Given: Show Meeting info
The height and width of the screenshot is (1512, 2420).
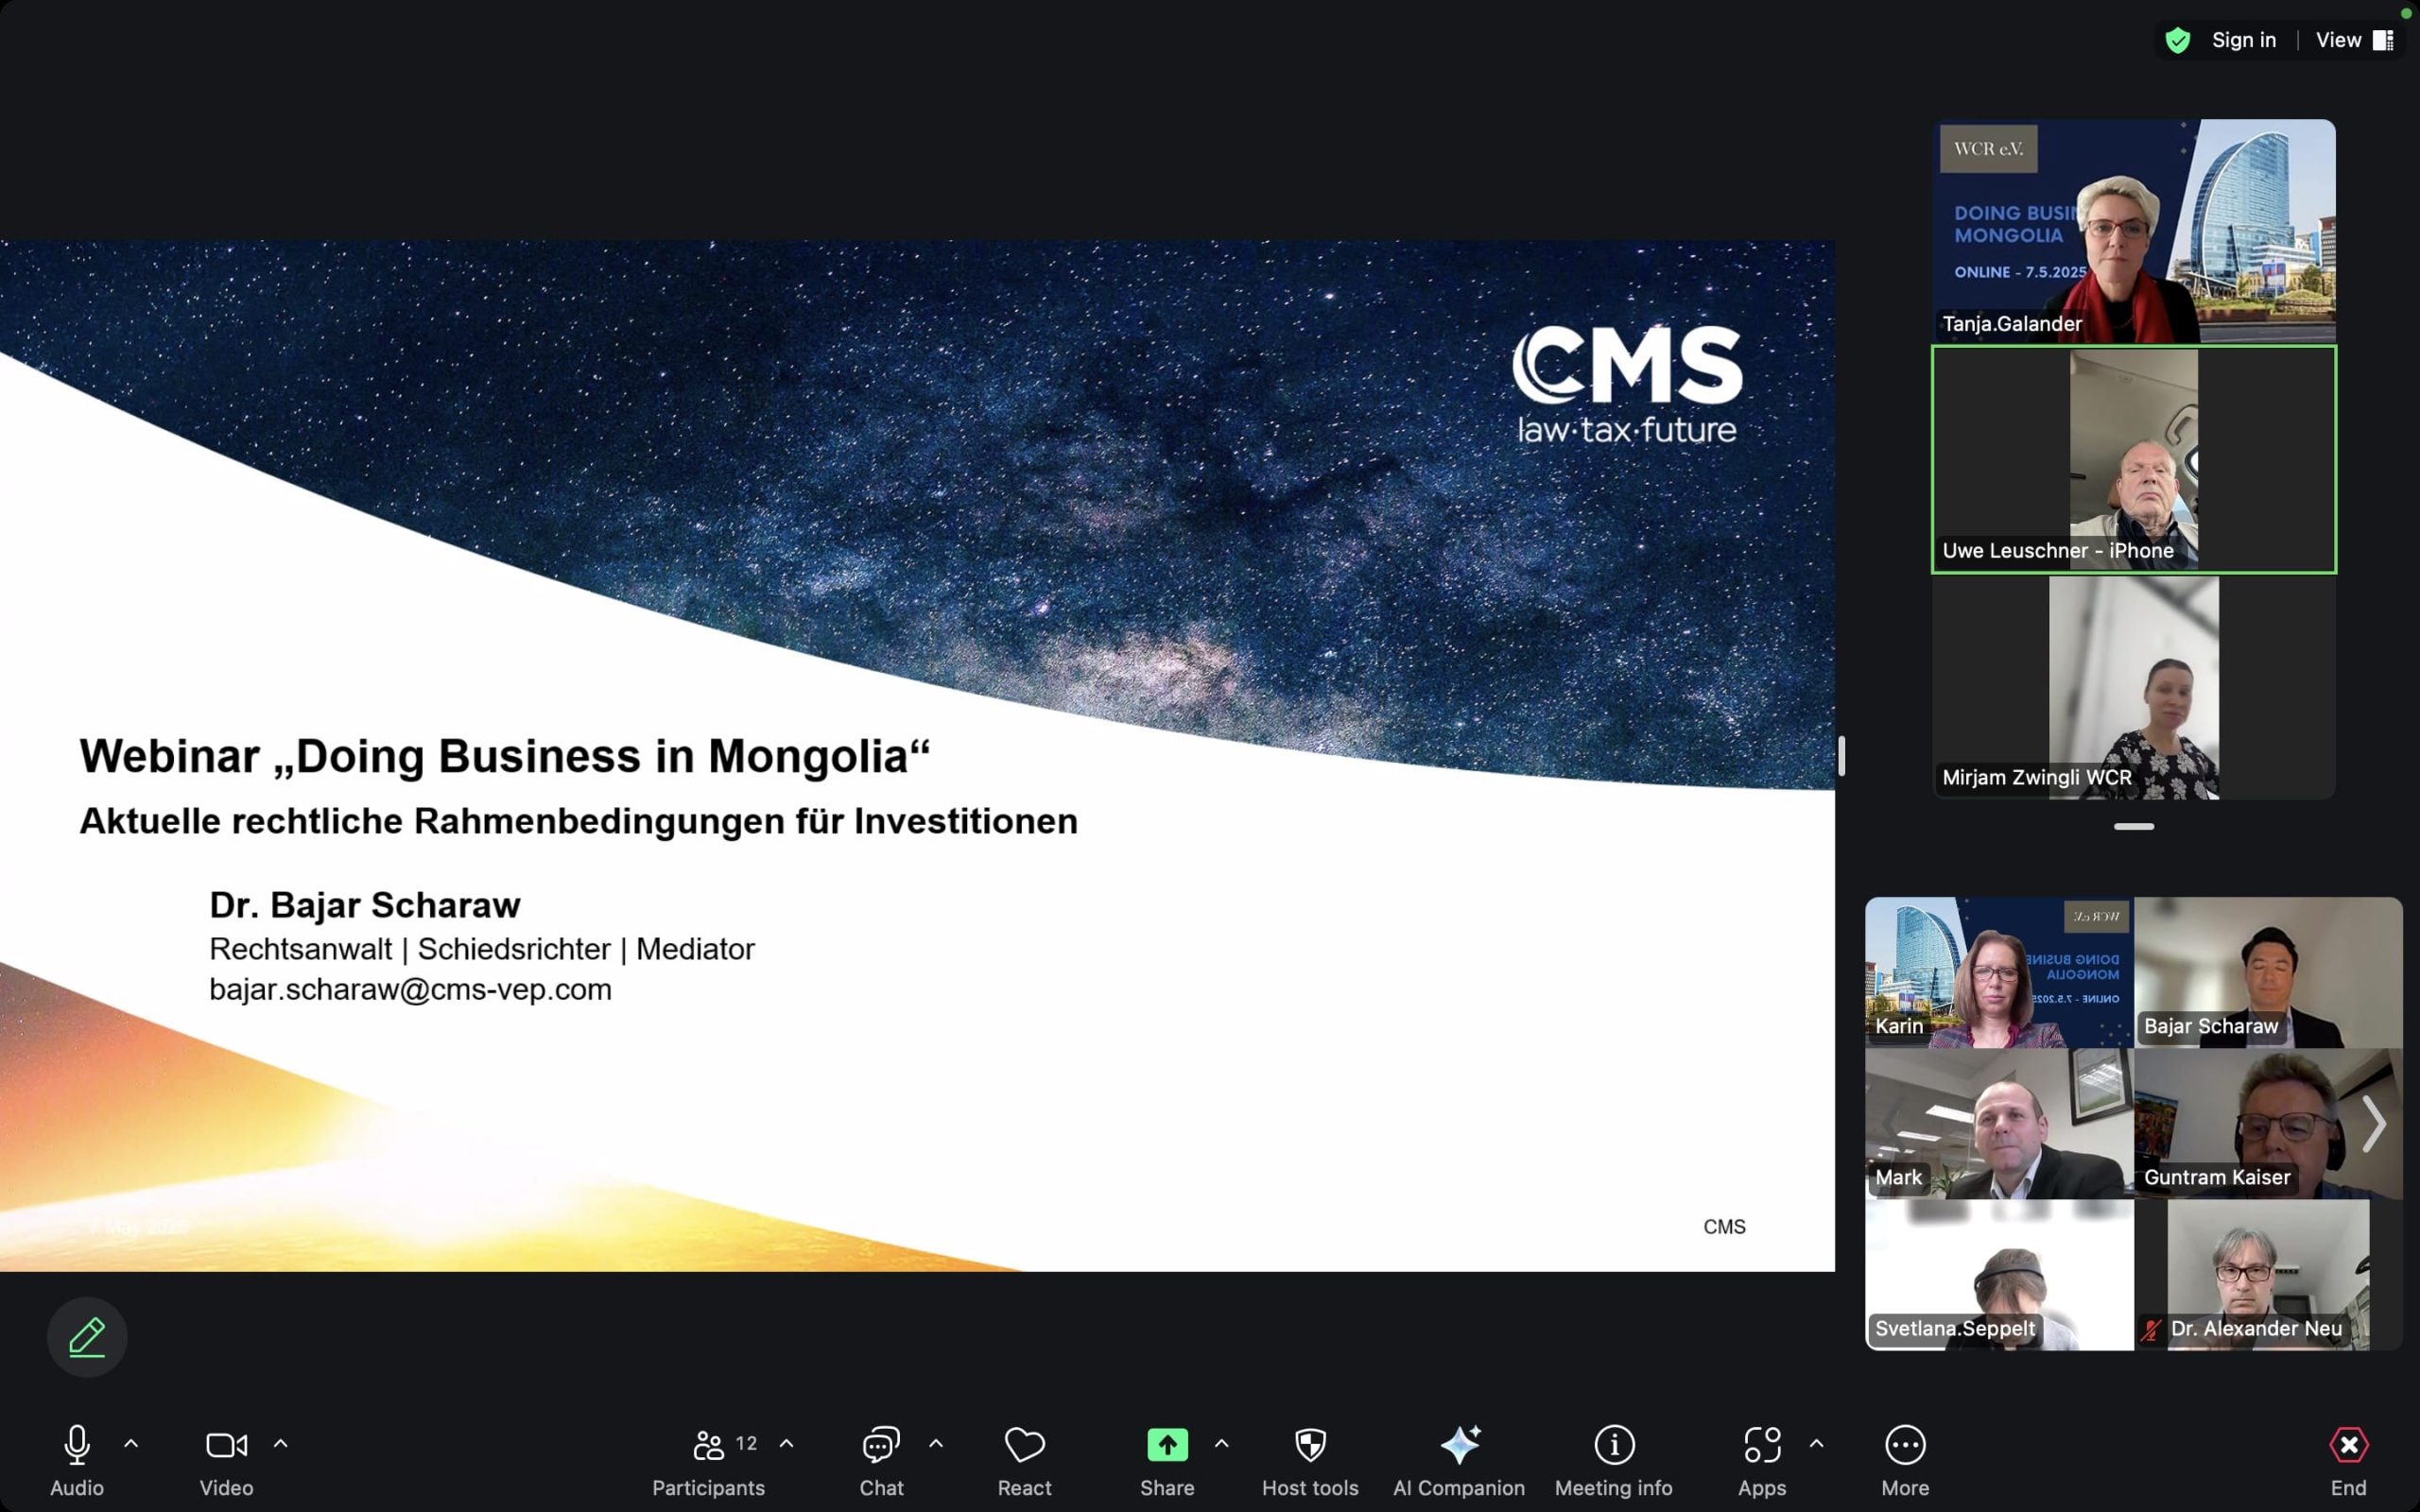Looking at the screenshot, I should 1613,1445.
